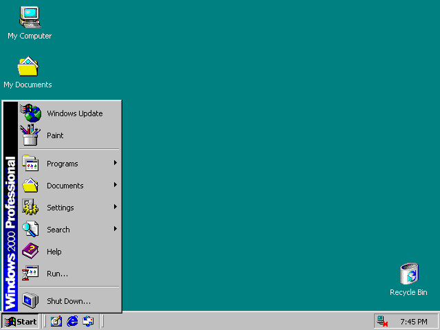Expand the Documents submenu arrow
440x330 pixels.
point(115,185)
